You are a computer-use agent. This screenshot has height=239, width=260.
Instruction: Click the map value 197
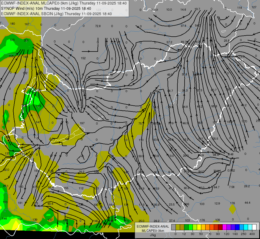tap(82, 123)
